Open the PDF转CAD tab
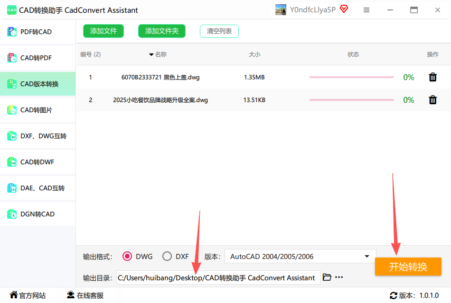451x303 pixels. coord(38,32)
